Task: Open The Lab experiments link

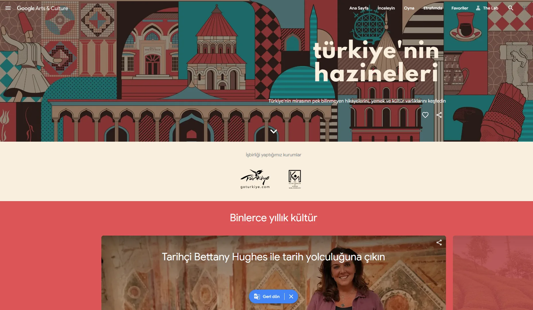Action: pos(487,8)
